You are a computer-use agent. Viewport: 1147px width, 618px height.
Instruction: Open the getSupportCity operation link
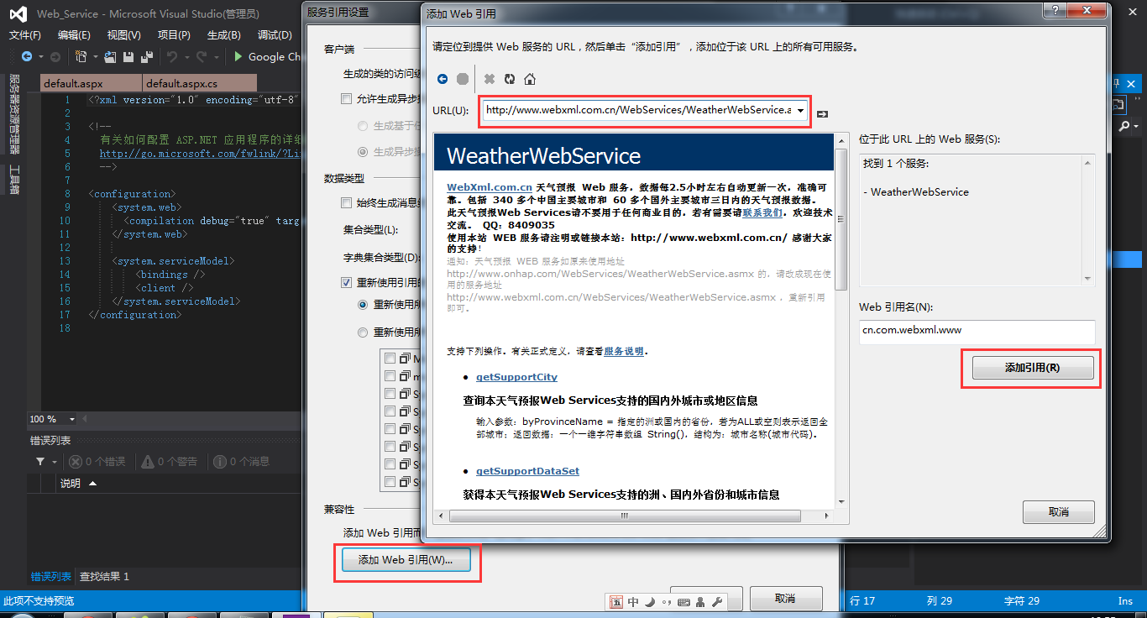(516, 377)
